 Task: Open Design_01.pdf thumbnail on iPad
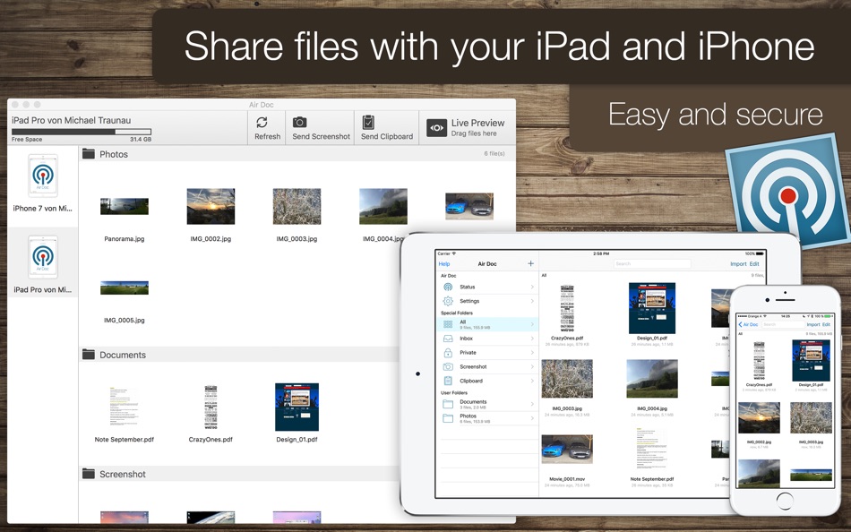coord(652,308)
